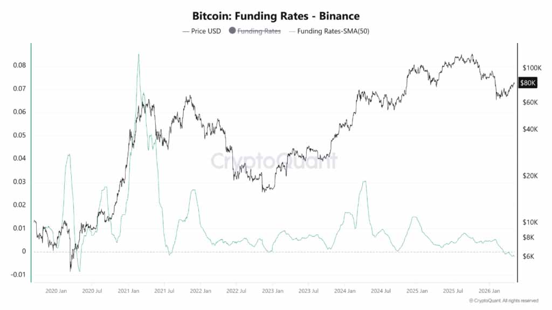The height and width of the screenshot is (310, 552).
Task: Click the funding rate SMA peak near 2021 Jan
Action: [139, 55]
